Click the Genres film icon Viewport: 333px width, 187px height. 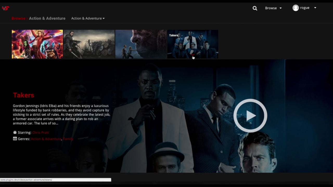[x=15, y=139]
